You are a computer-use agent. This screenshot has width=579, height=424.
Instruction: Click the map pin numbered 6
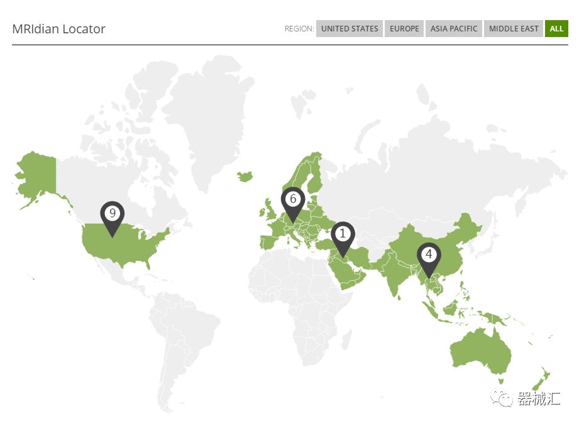pos(292,200)
